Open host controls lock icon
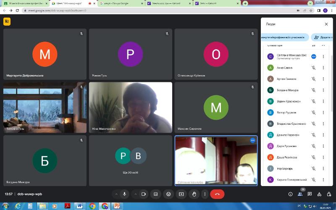Viewport: 336px width, 210px height. point(328,194)
